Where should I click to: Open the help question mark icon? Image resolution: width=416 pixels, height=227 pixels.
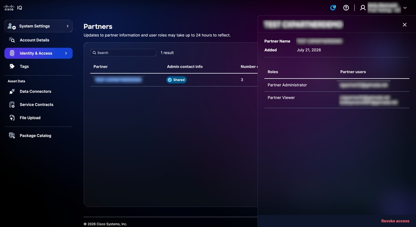pyautogui.click(x=346, y=7)
